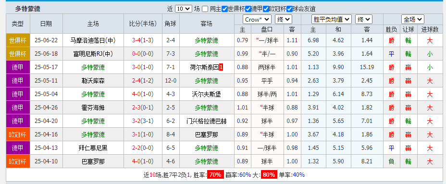
Task: Click the 2-3(0-1) score
Action: click(143, 108)
